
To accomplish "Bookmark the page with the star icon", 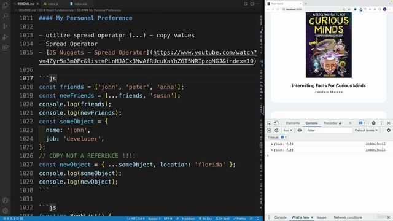I will [349, 9].
